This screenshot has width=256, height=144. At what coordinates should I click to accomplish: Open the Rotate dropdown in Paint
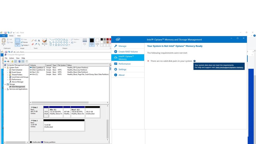coord(25,45)
